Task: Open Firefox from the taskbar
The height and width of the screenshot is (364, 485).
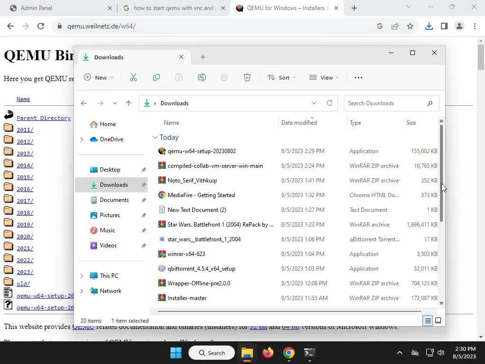Action: (268, 353)
